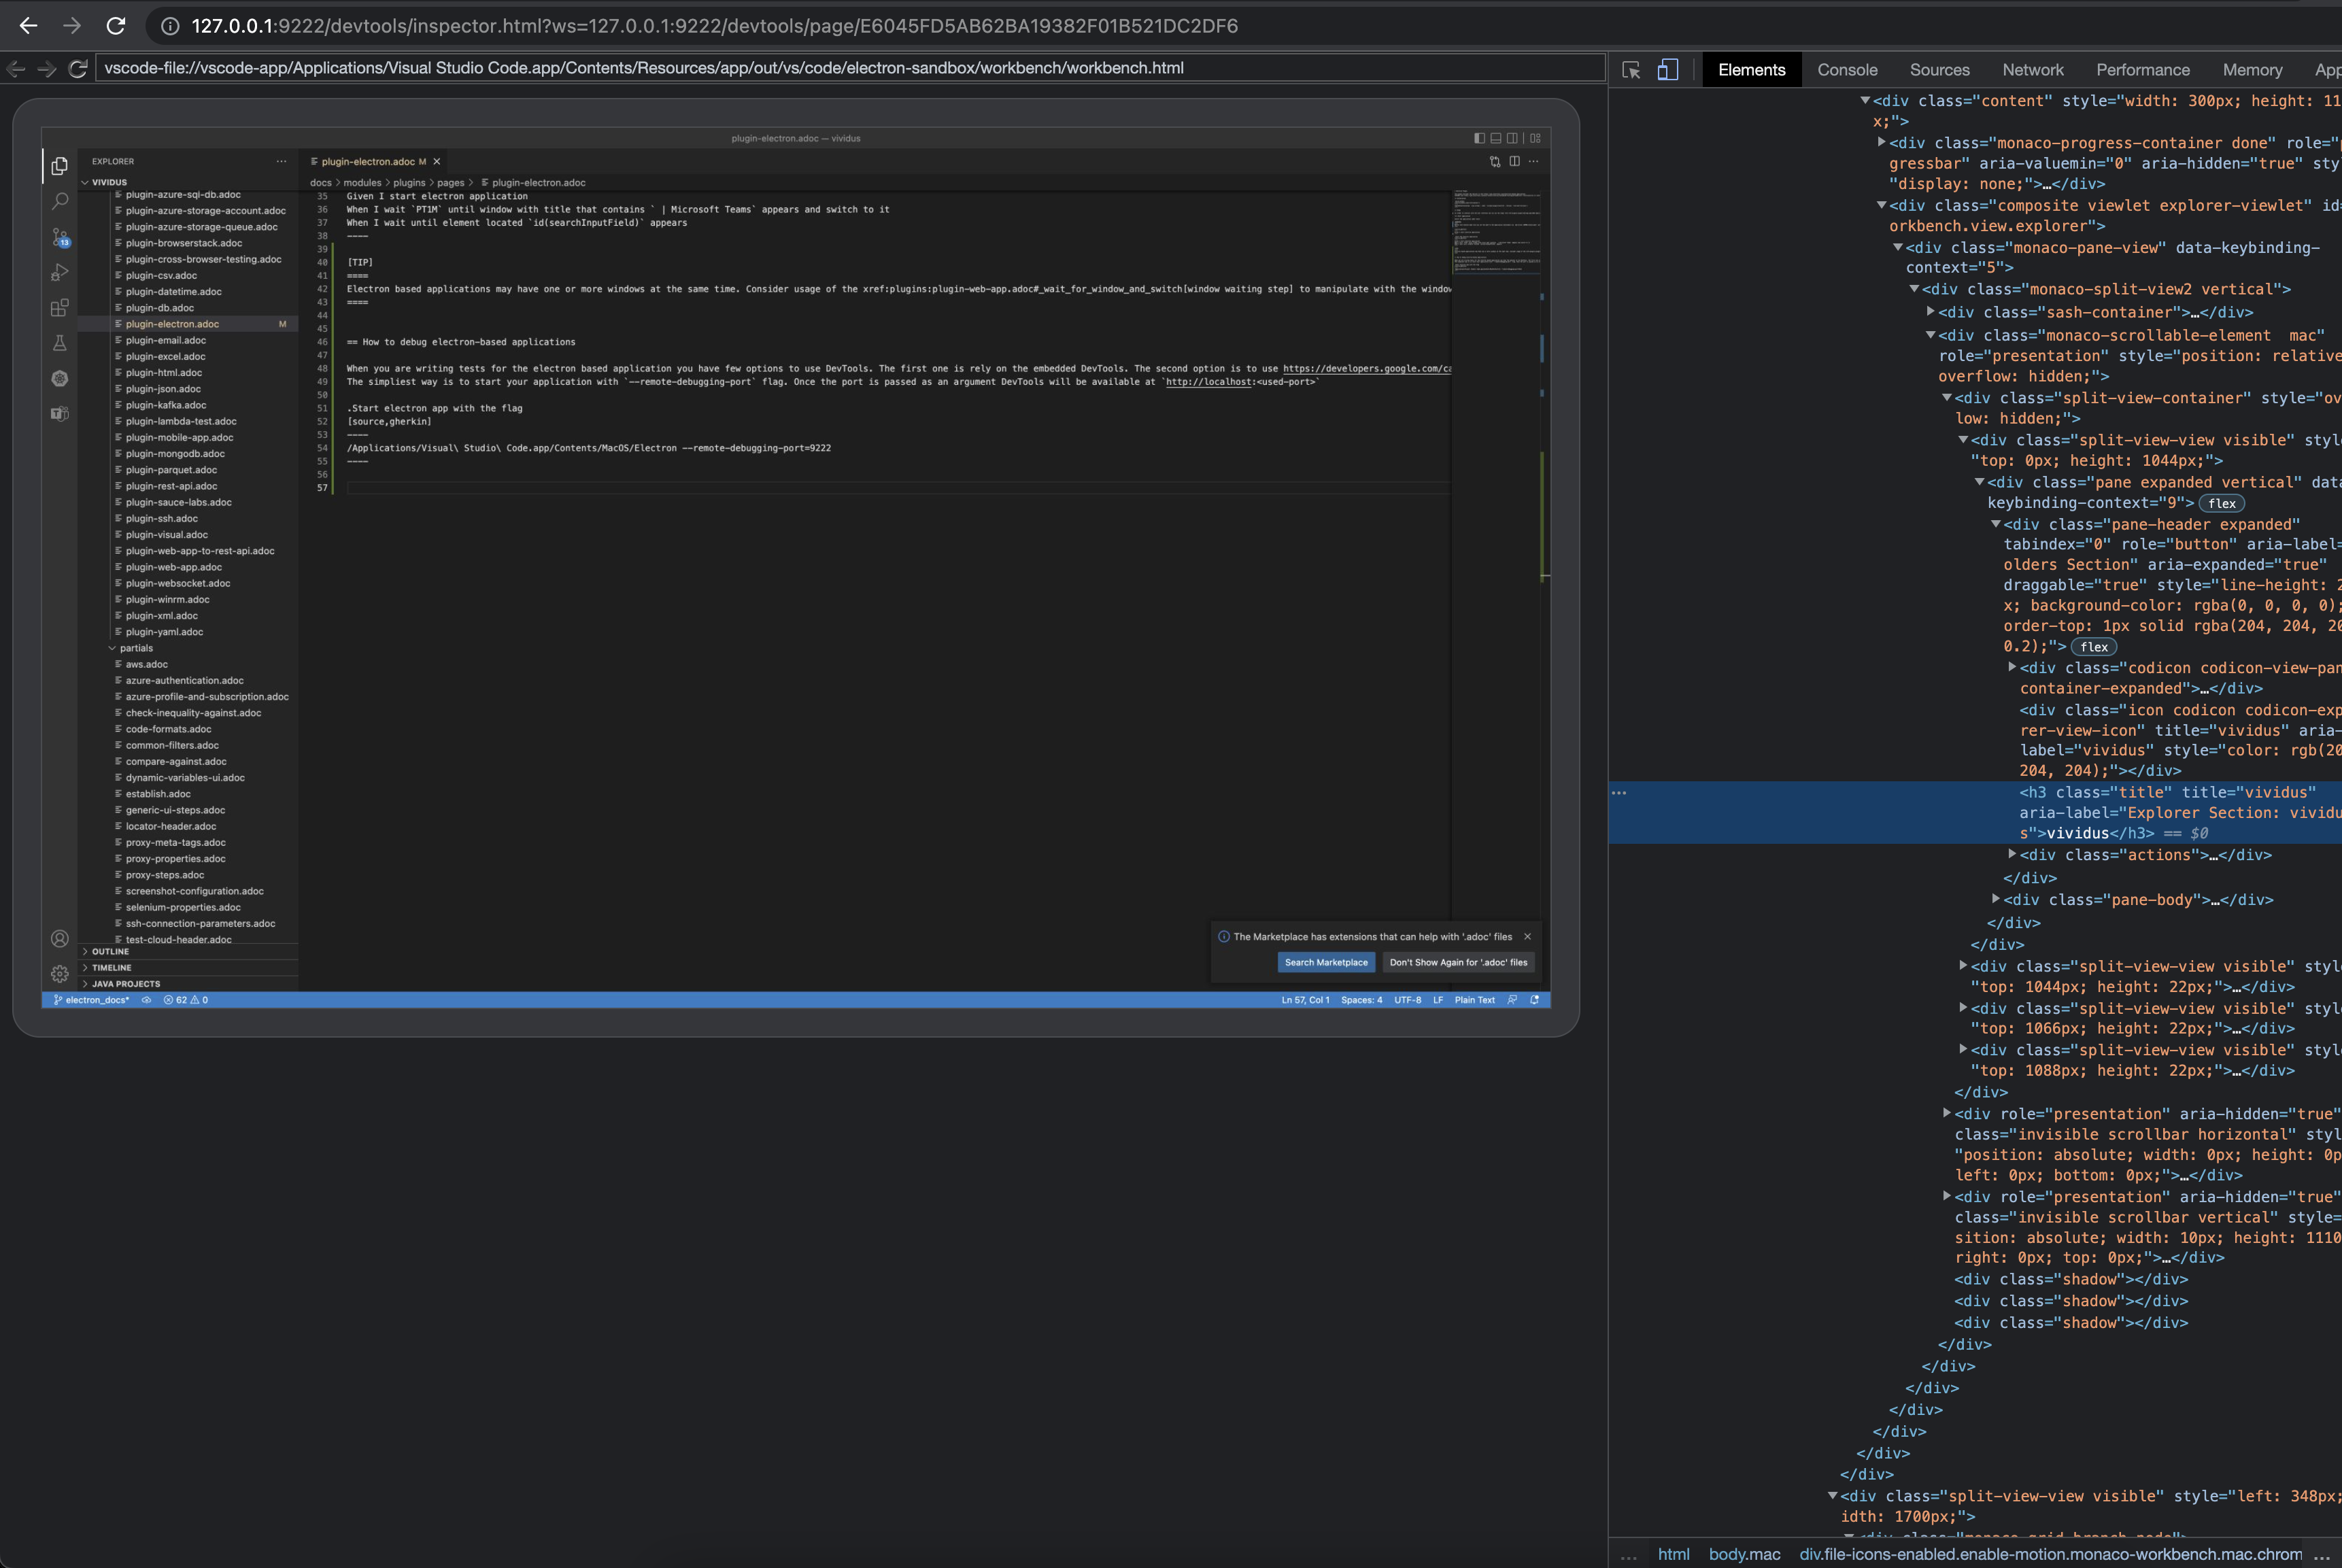Open the Accounts icon near bottom of sidebar
This screenshot has height=1568, width=2342.
[x=60, y=938]
